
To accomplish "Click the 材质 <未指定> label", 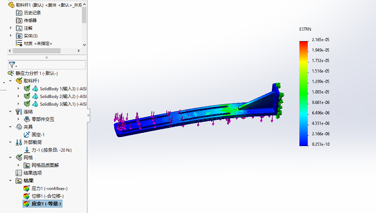I will [x=38, y=44].
